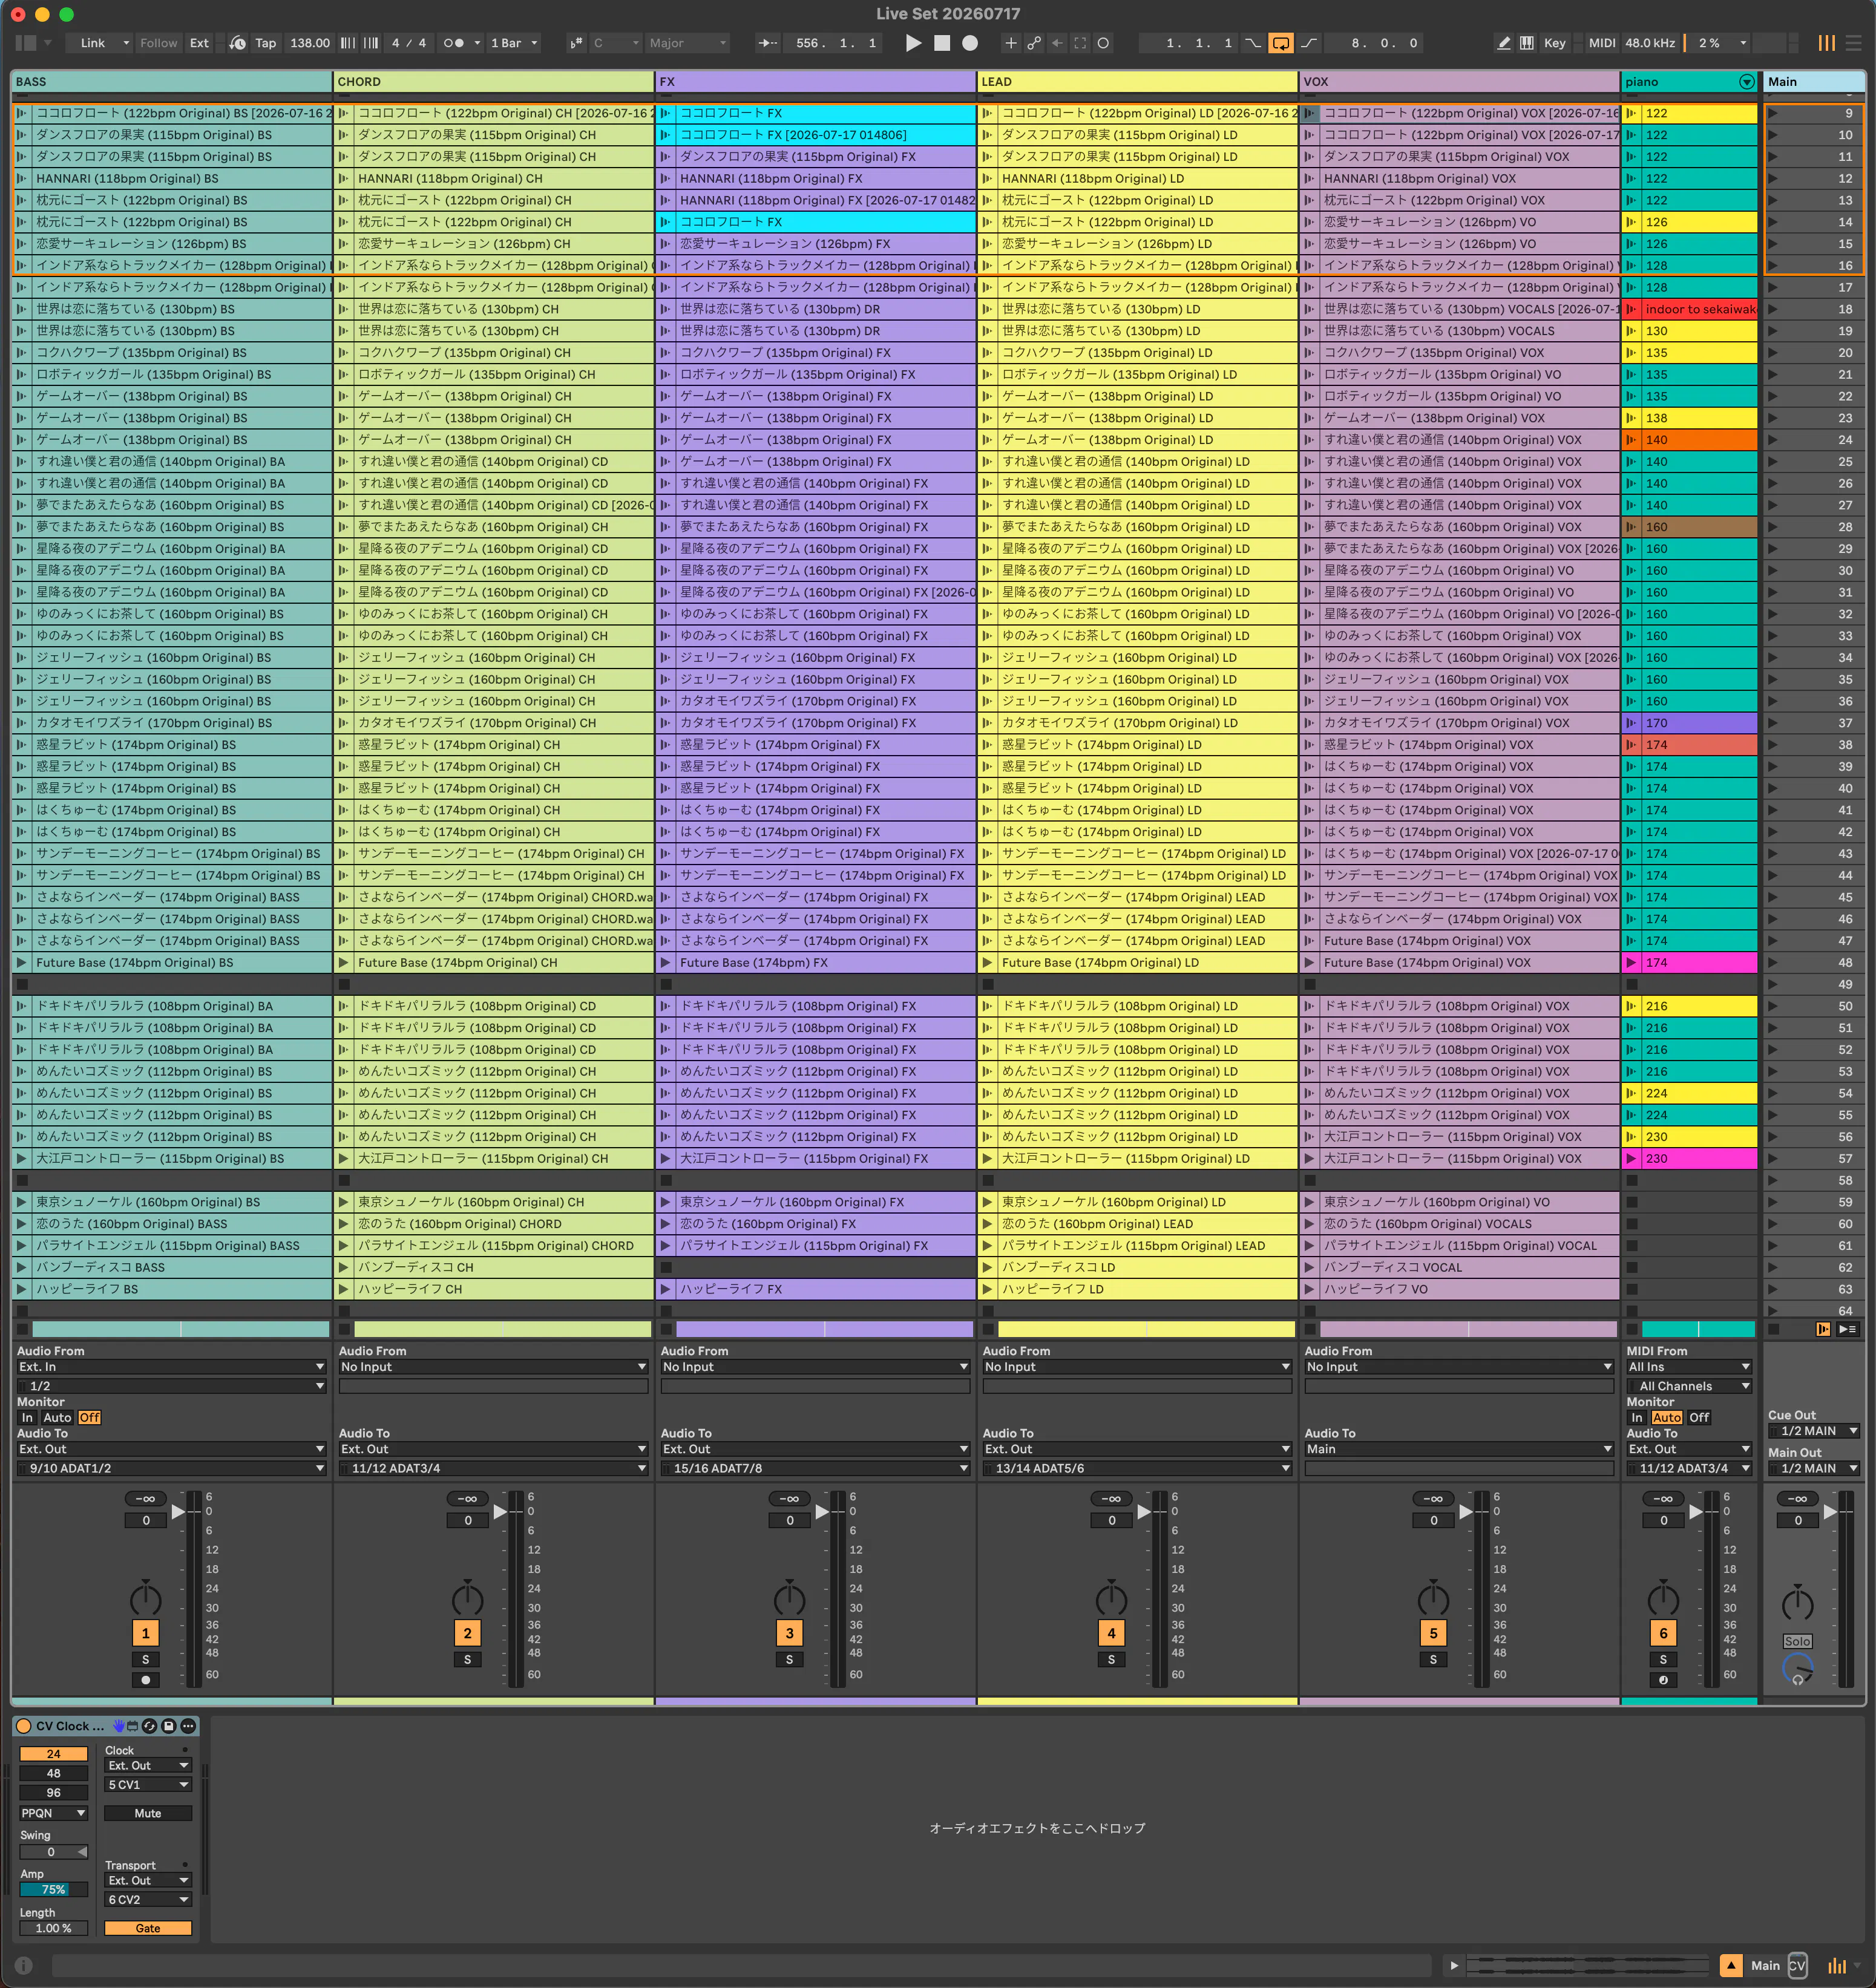The image size is (1876, 1988).
Task: Select 48 PPQN value in CV Clock
Action: [x=54, y=1773]
